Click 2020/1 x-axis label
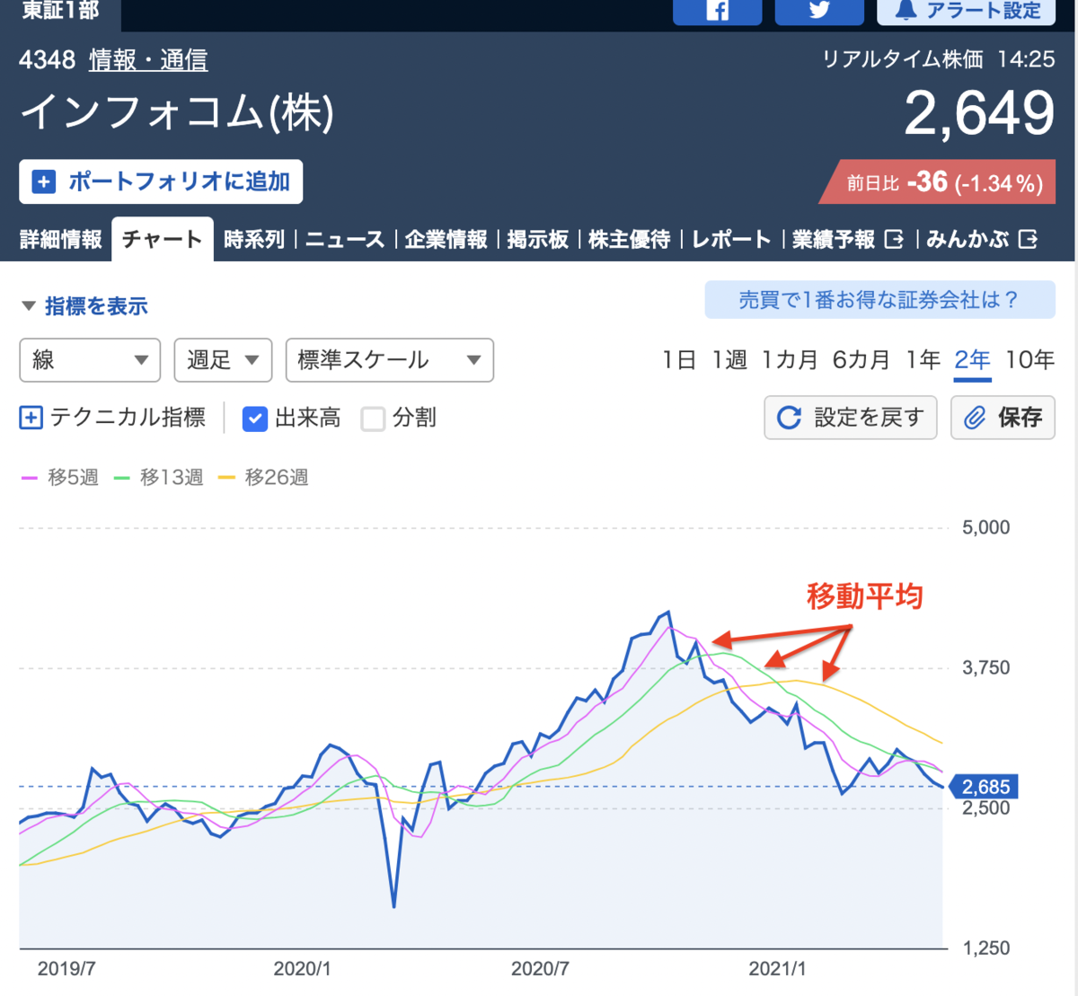Screen dimensions: 1078x996 [303, 969]
